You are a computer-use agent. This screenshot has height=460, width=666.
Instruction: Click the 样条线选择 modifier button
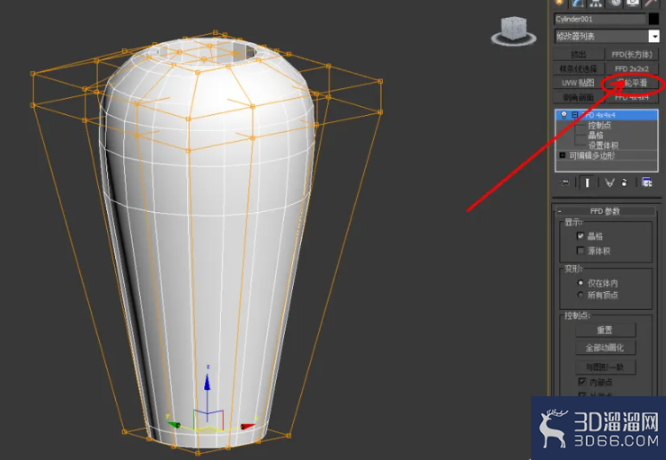pos(579,68)
